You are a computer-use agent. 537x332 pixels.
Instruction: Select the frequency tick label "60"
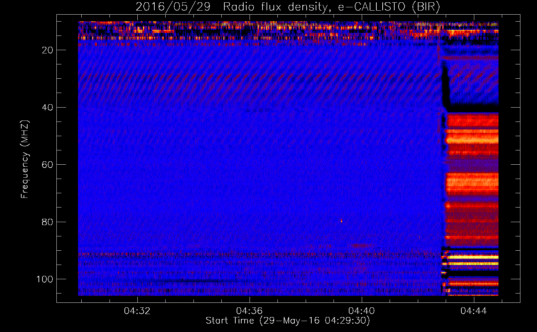(x=48, y=165)
